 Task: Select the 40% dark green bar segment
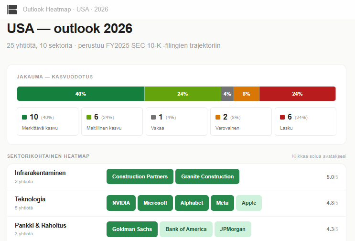(x=81, y=94)
